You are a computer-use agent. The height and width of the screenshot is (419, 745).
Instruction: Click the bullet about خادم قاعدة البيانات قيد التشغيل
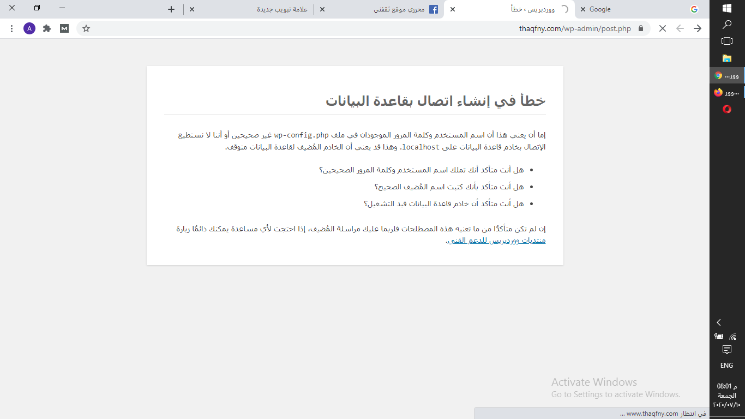(x=443, y=204)
